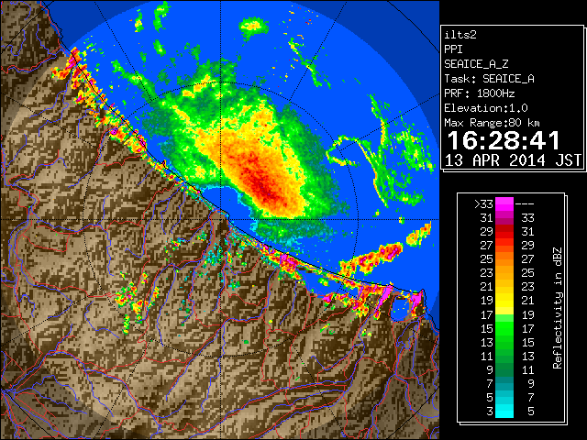
Task: Select the 'SEAICE_A_Z' product label
Action: coord(476,64)
